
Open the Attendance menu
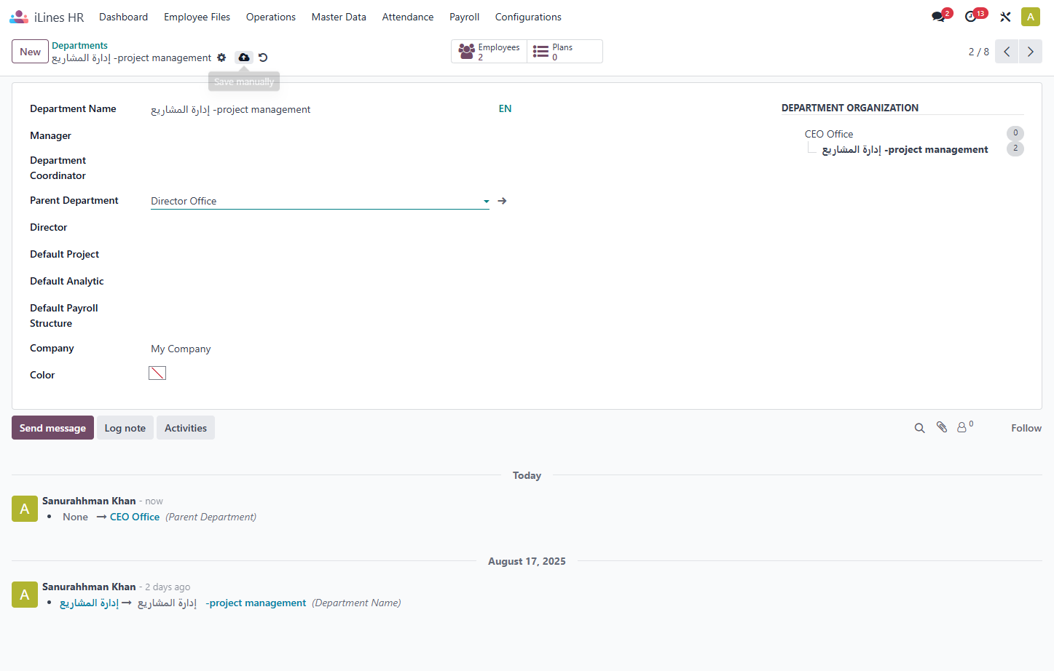pyautogui.click(x=408, y=17)
